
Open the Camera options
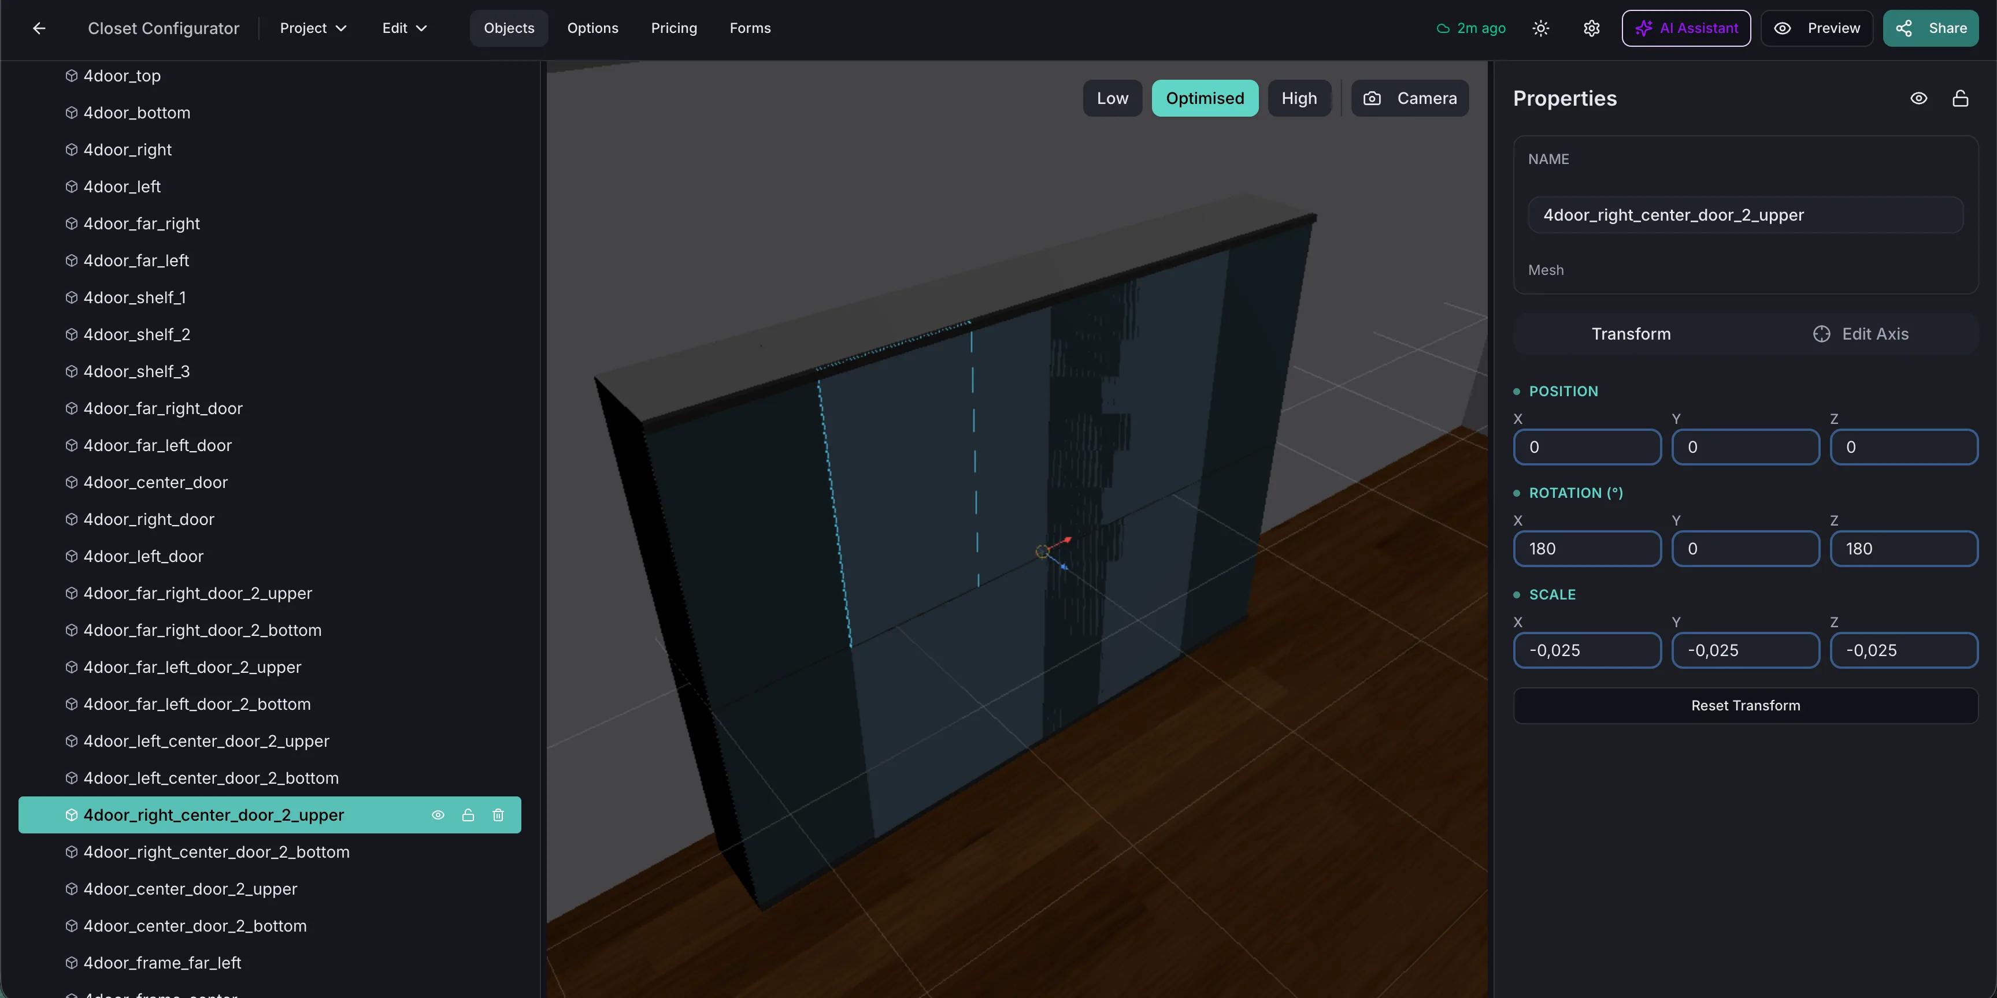pos(1409,98)
